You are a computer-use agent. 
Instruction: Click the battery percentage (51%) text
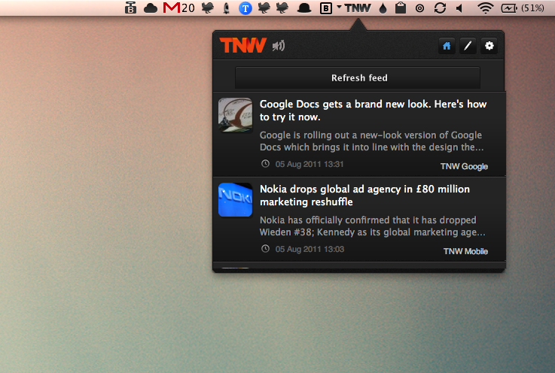click(532, 8)
